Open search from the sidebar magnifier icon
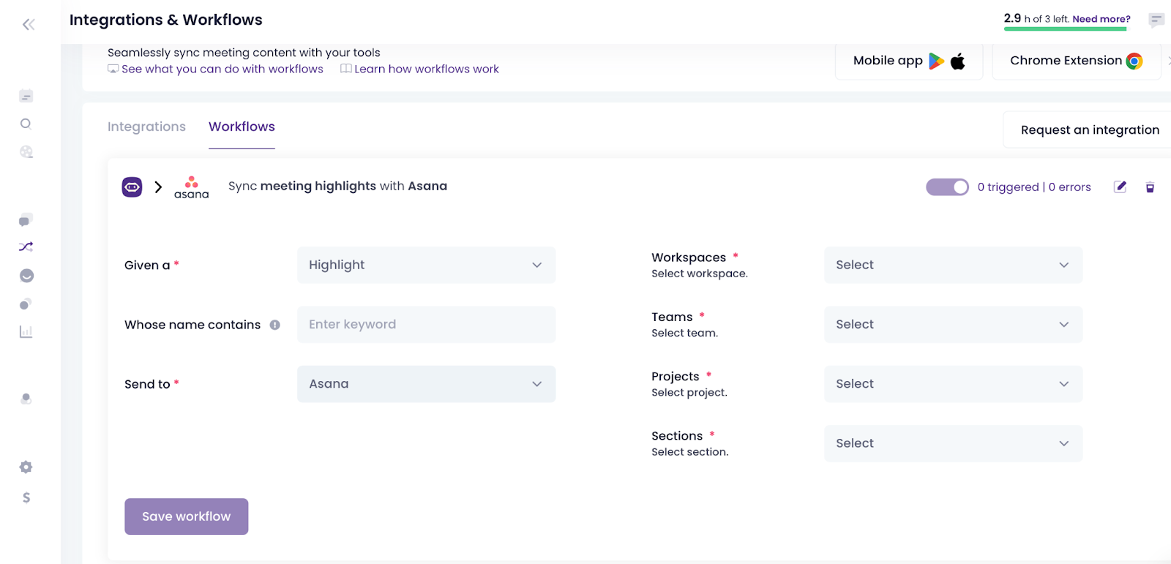Image resolution: width=1171 pixels, height=564 pixels. [26, 124]
